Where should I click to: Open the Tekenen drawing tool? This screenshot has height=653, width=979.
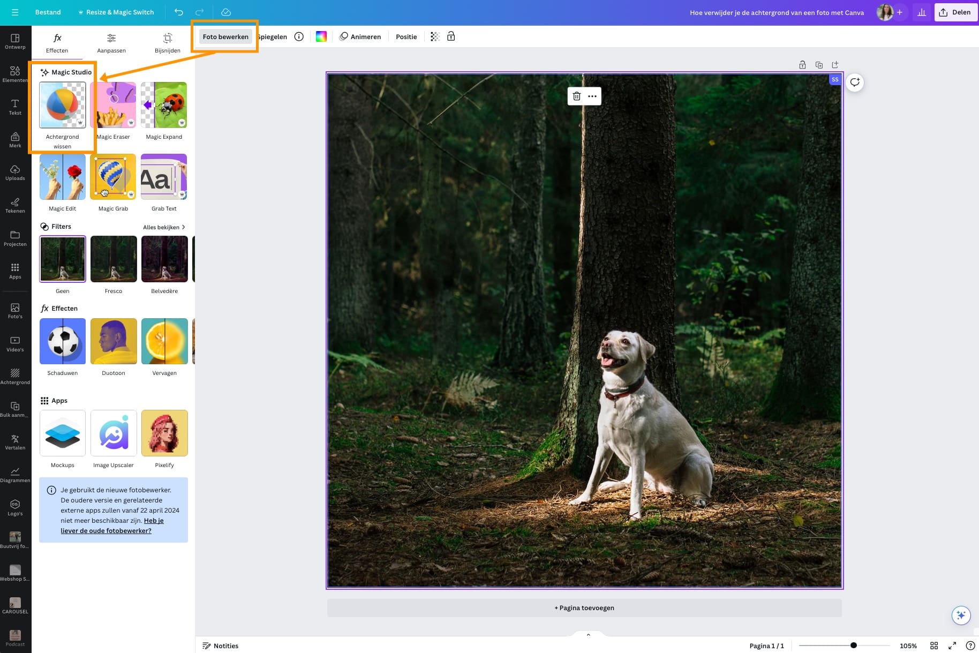[15, 205]
